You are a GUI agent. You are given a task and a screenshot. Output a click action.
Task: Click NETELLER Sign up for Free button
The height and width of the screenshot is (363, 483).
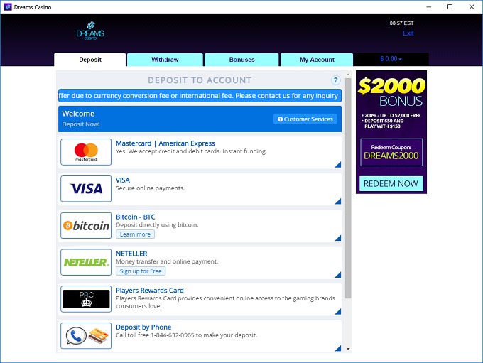[x=141, y=271]
